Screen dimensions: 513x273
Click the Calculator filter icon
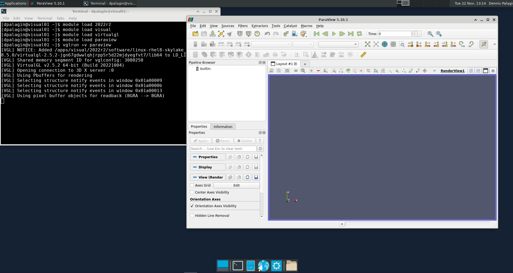click(195, 55)
